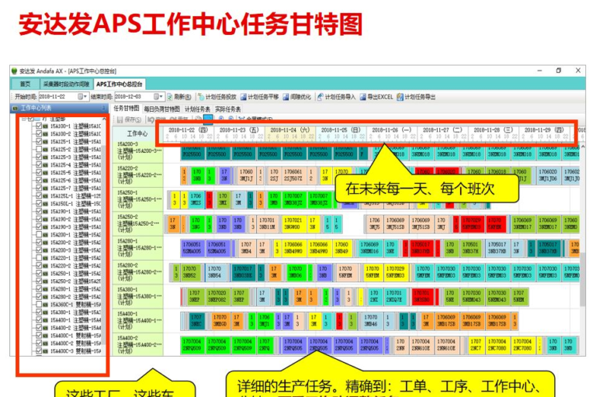Select tree row 15A400-1

pyautogui.click(x=75, y=320)
